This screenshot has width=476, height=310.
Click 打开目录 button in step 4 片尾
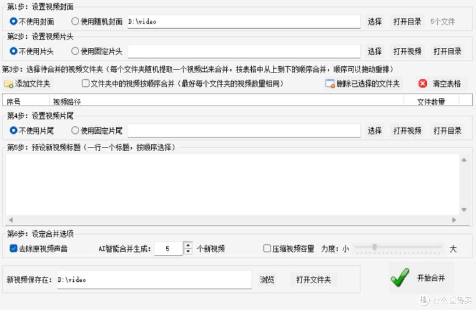[447, 131]
